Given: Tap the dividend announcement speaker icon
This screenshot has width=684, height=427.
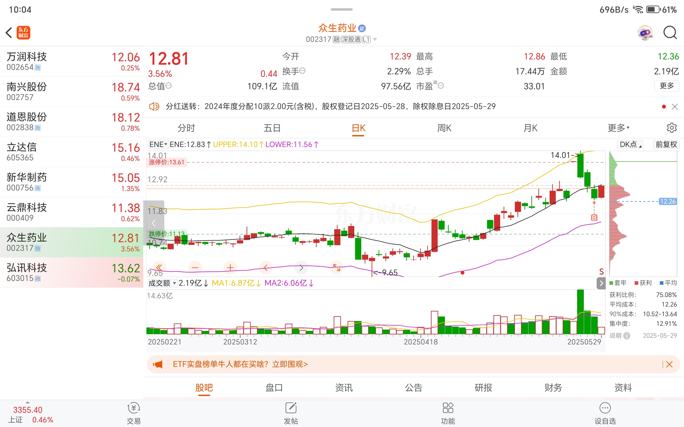Looking at the screenshot, I should [154, 106].
